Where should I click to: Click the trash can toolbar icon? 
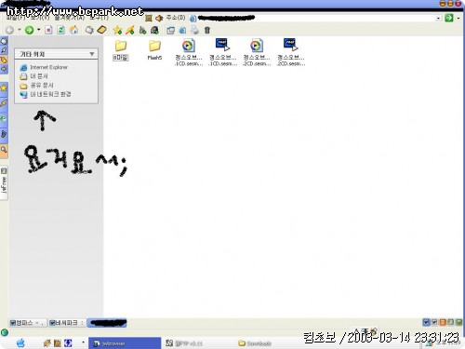pos(207,30)
